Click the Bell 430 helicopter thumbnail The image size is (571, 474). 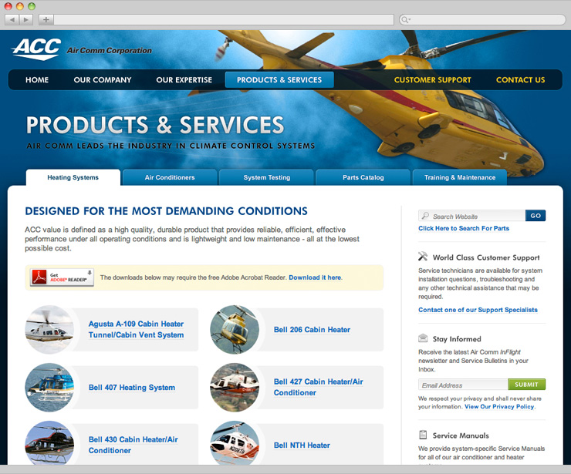coord(49,443)
